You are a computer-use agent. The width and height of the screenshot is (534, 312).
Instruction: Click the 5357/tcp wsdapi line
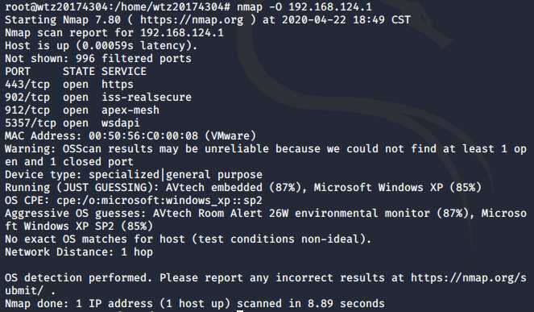pos(72,123)
